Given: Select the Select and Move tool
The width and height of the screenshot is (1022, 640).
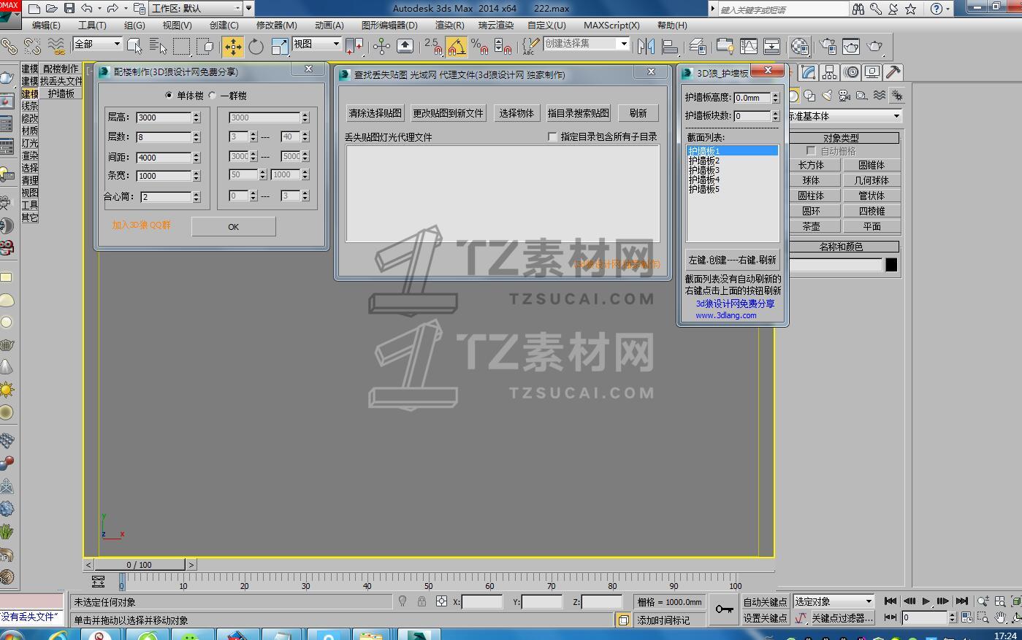Looking at the screenshot, I should point(233,47).
